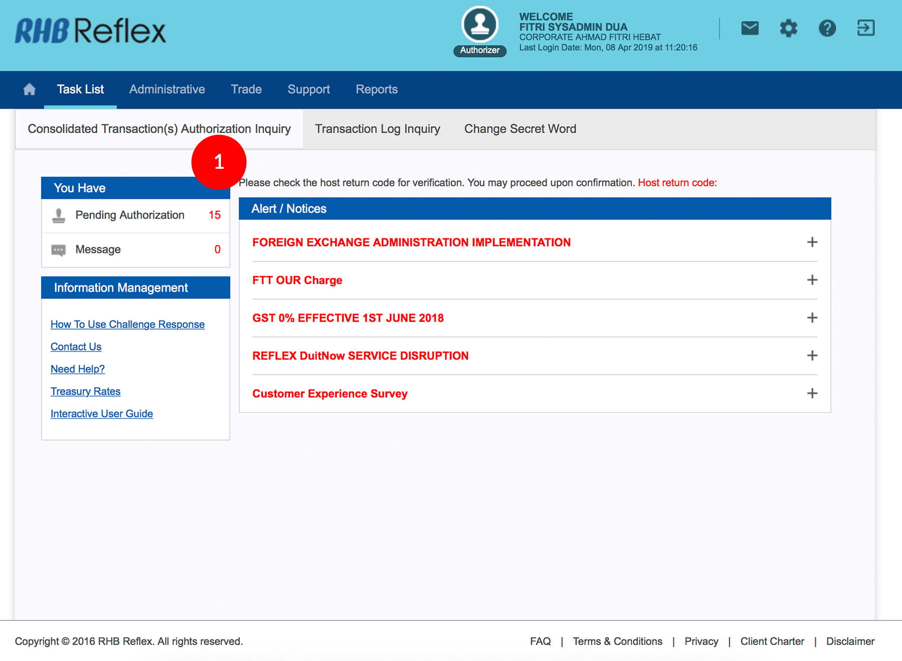This screenshot has height=661, width=902.
Task: Click the RHB Reflex logo
Action: coord(90,31)
